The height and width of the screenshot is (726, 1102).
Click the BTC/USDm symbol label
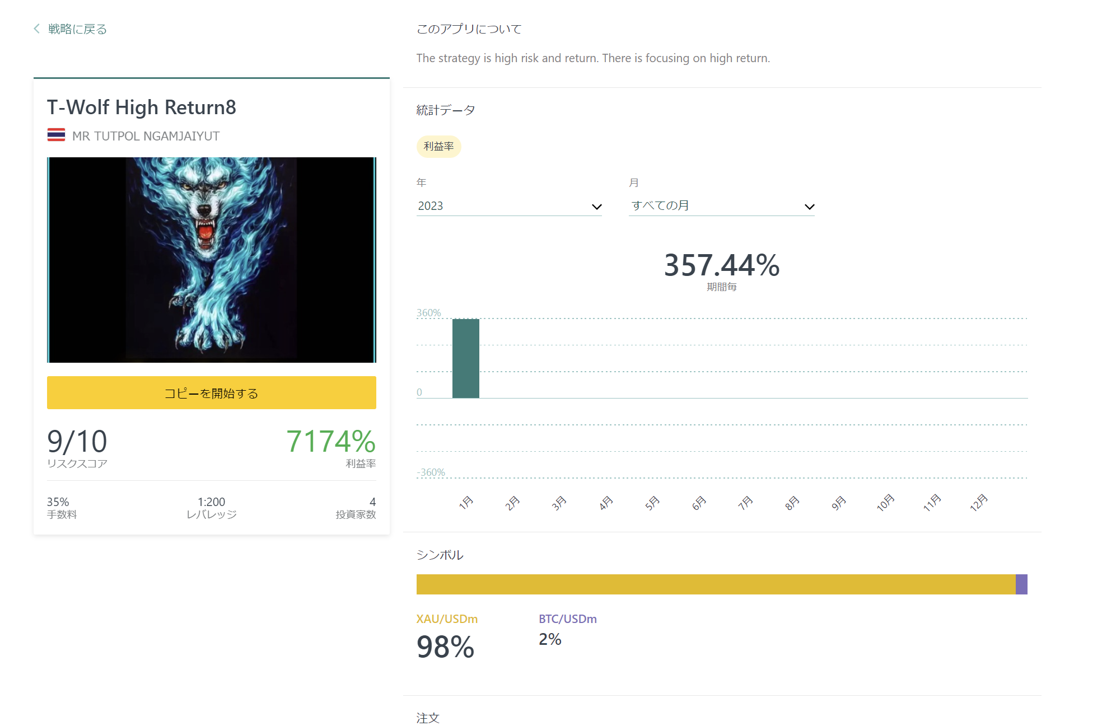568,619
